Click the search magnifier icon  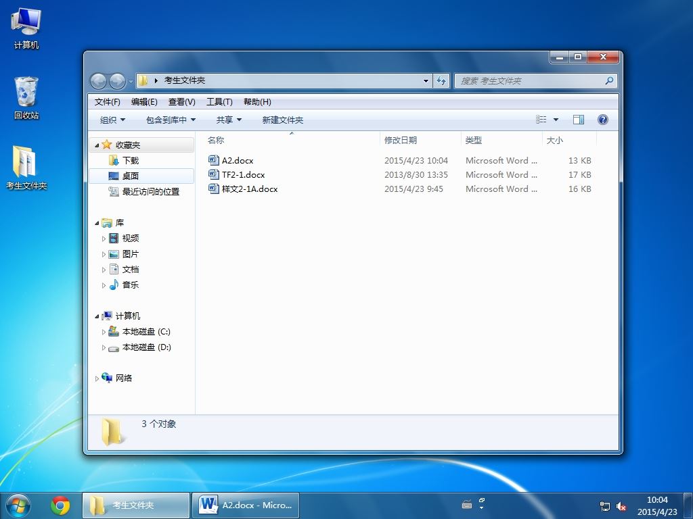click(609, 81)
